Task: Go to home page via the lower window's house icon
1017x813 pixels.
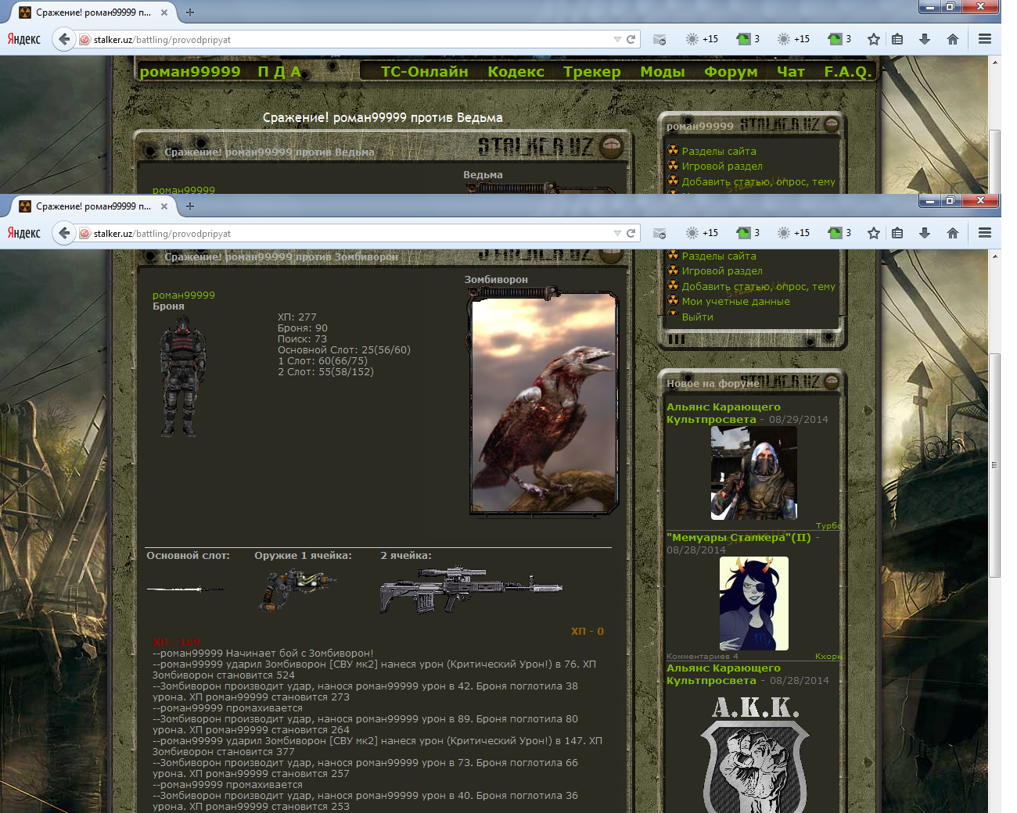Action: pos(952,233)
